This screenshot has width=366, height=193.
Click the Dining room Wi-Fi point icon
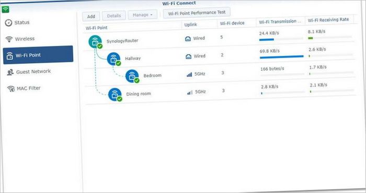click(115, 95)
